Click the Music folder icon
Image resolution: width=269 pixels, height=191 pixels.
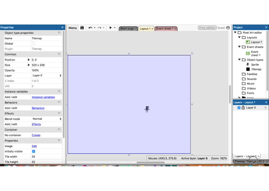click(244, 83)
